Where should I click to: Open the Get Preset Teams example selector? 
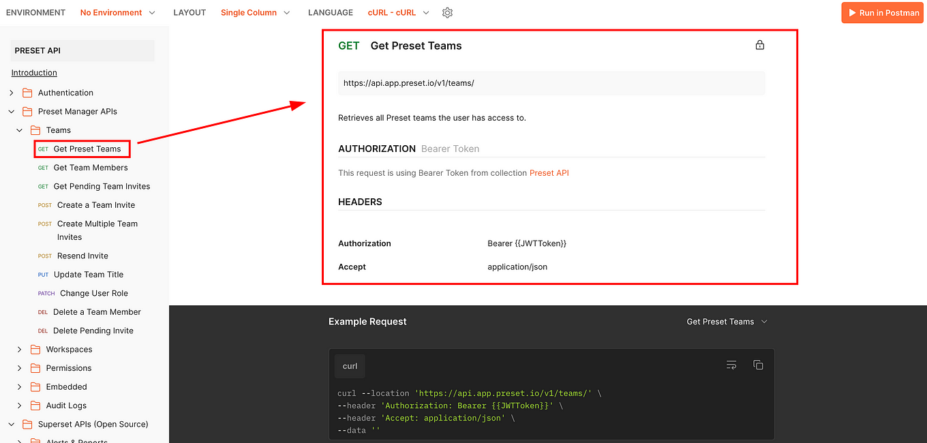click(x=727, y=322)
